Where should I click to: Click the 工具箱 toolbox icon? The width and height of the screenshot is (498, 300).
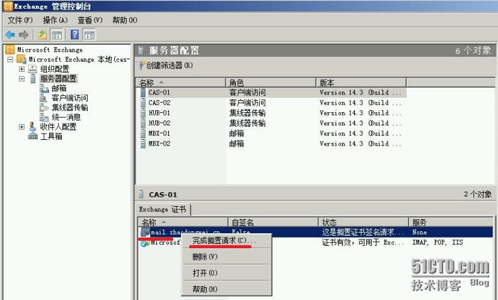pos(33,136)
